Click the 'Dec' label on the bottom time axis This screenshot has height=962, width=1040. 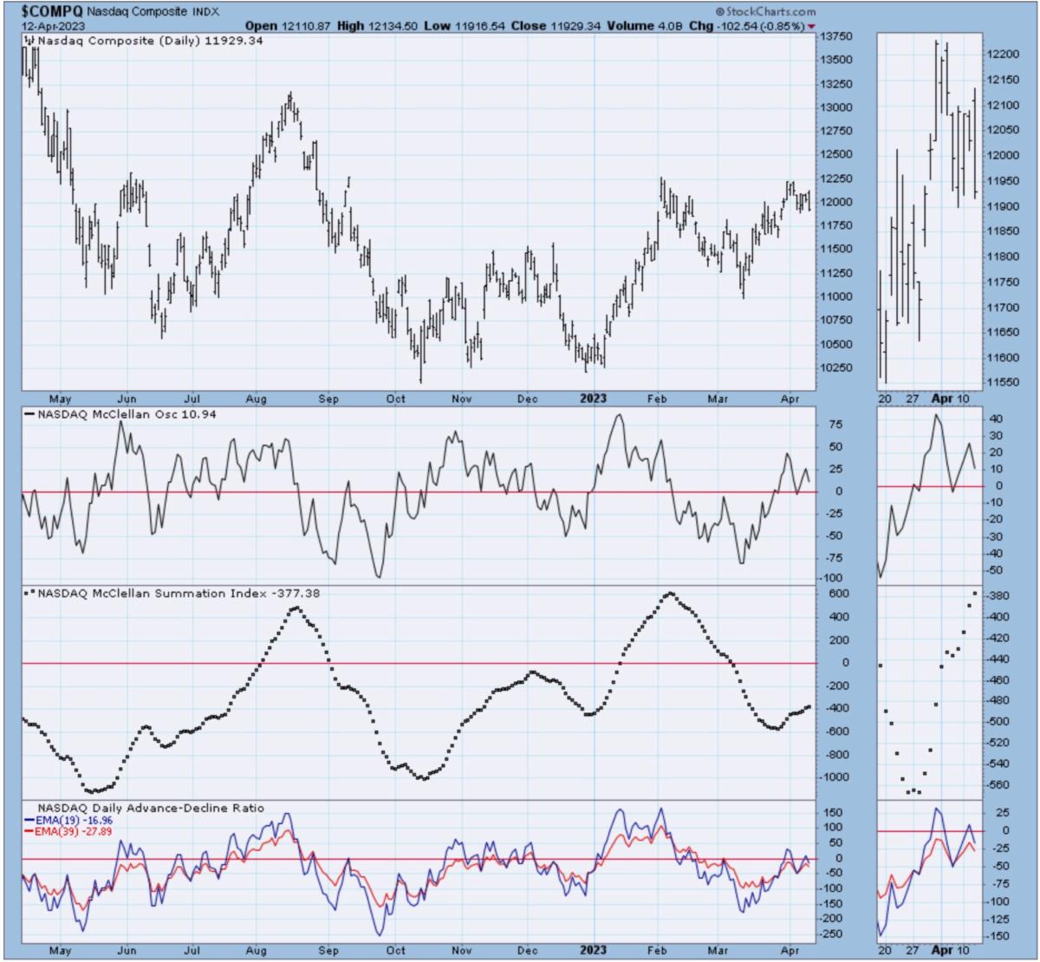[528, 950]
